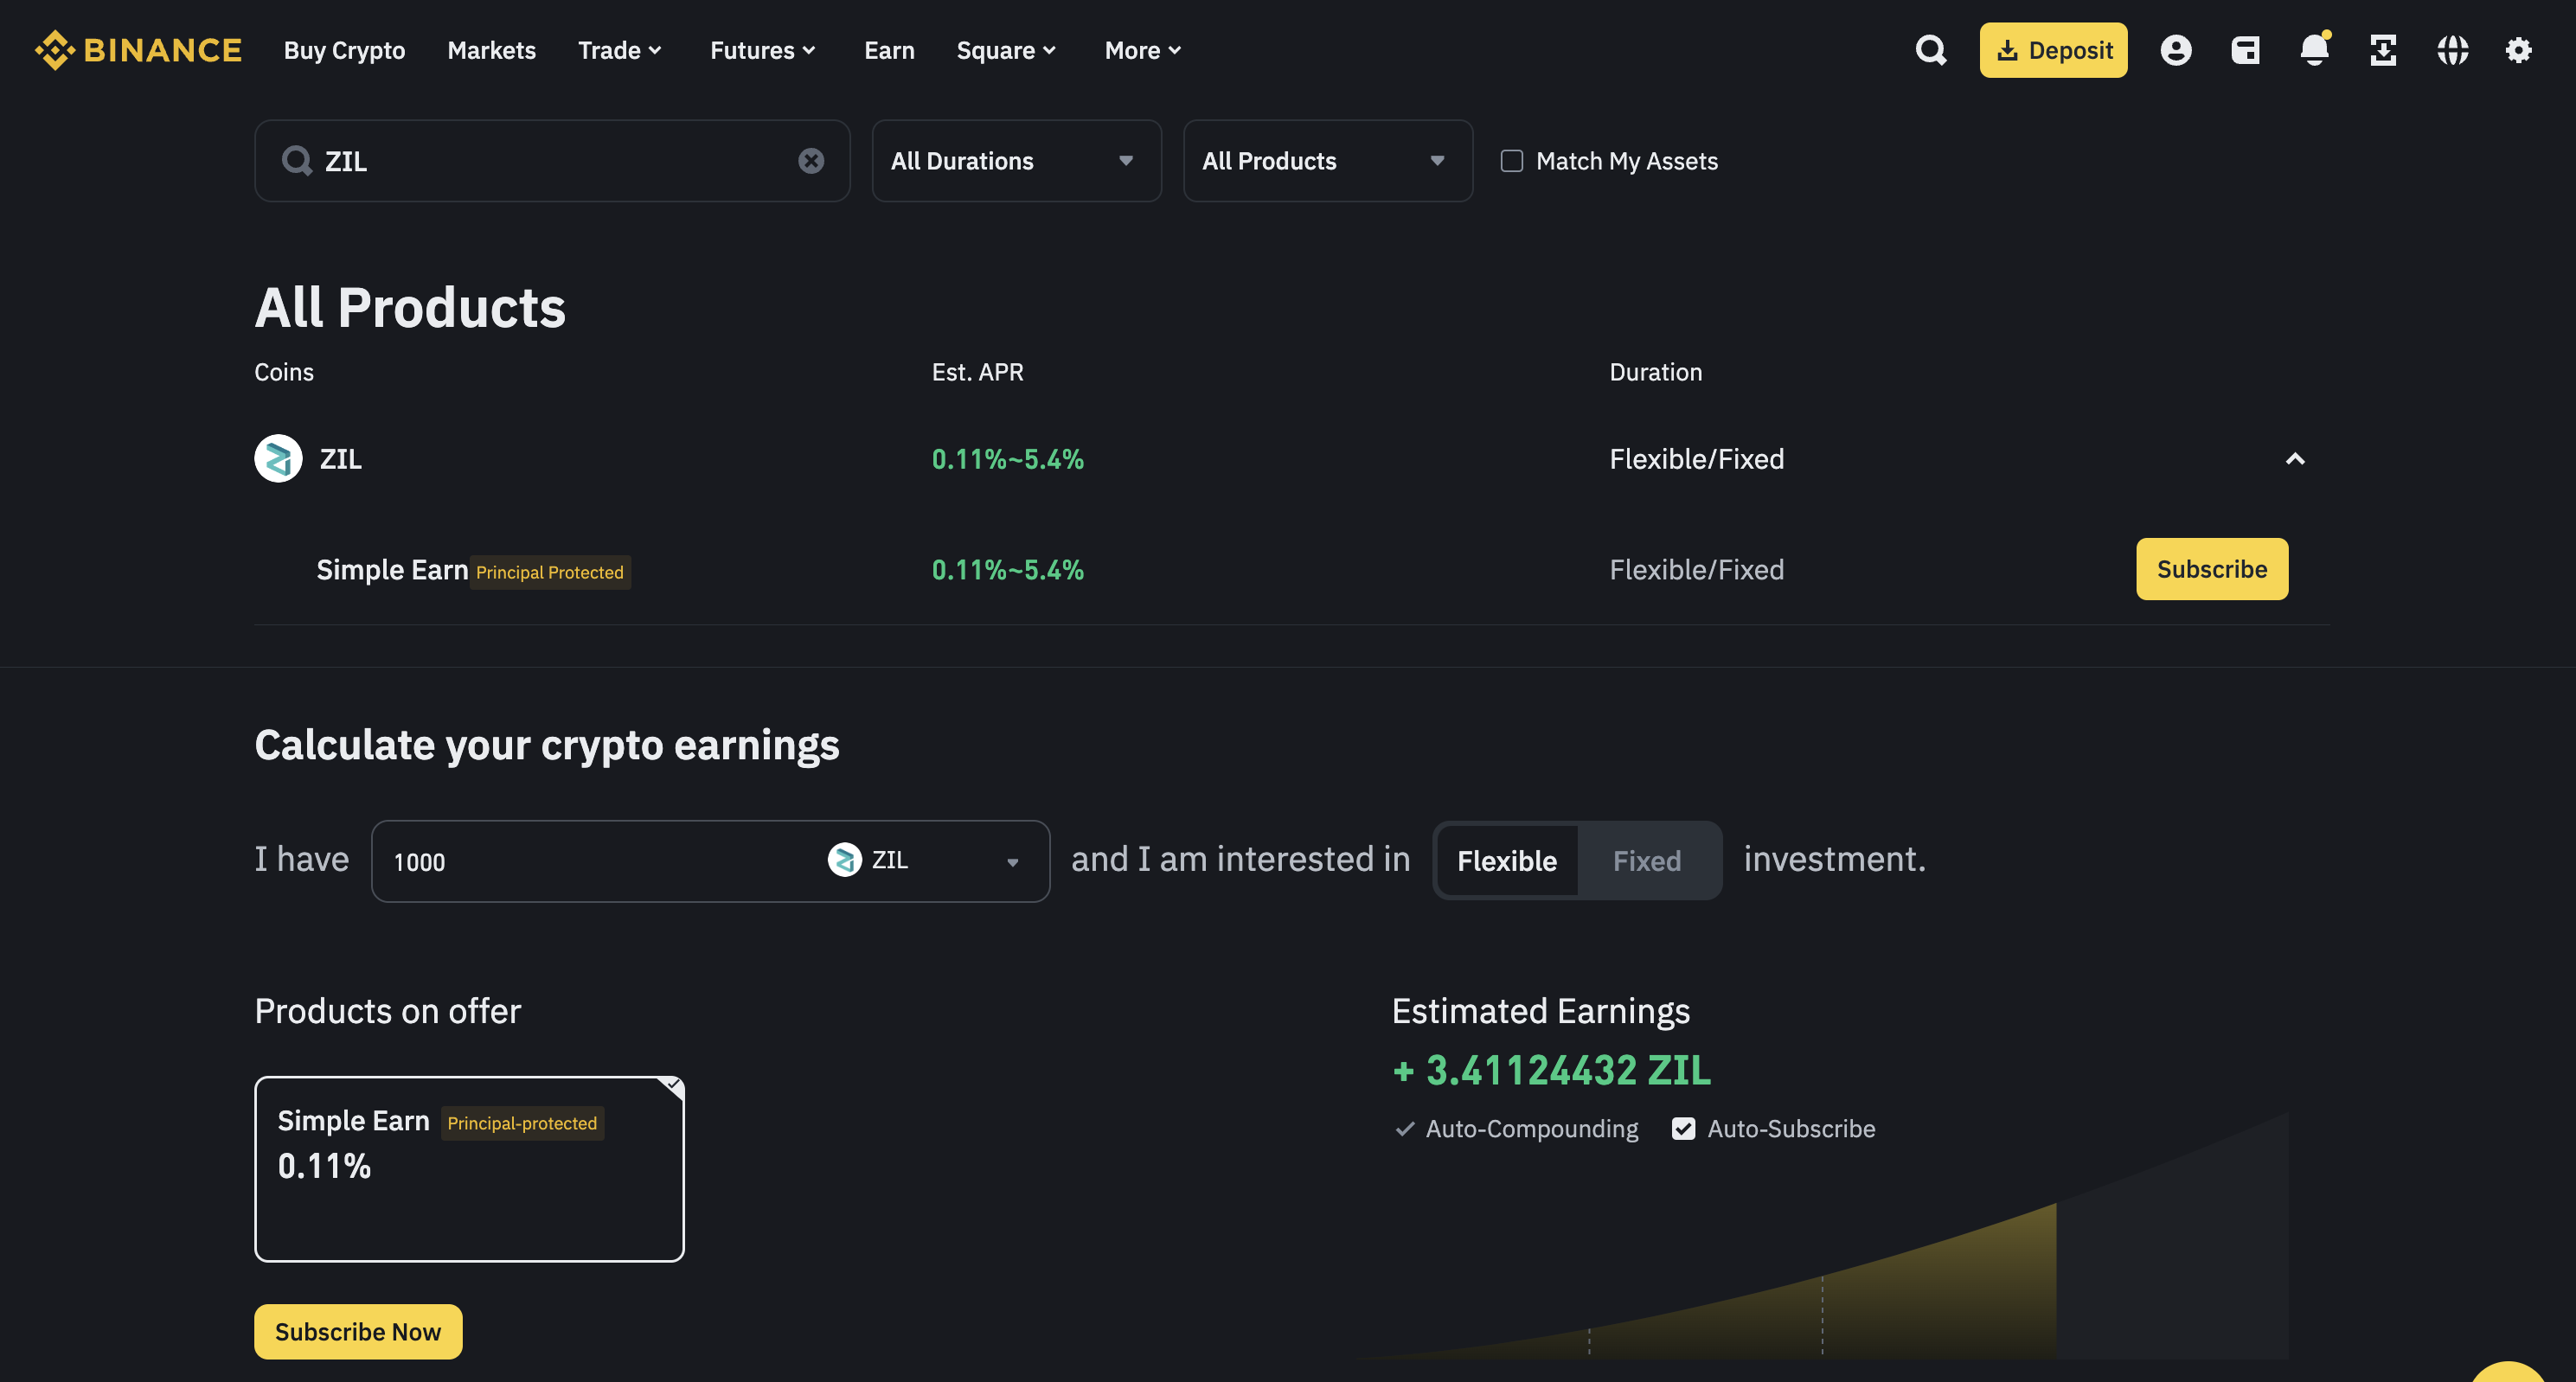This screenshot has width=2576, height=1382.
Task: Open the user profile account icon
Action: pos(2175,50)
